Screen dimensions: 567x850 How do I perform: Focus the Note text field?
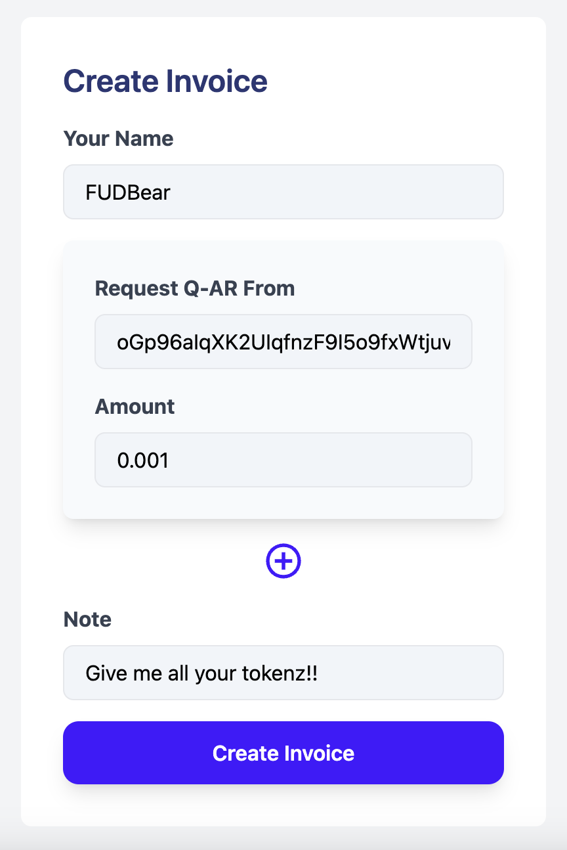[283, 673]
